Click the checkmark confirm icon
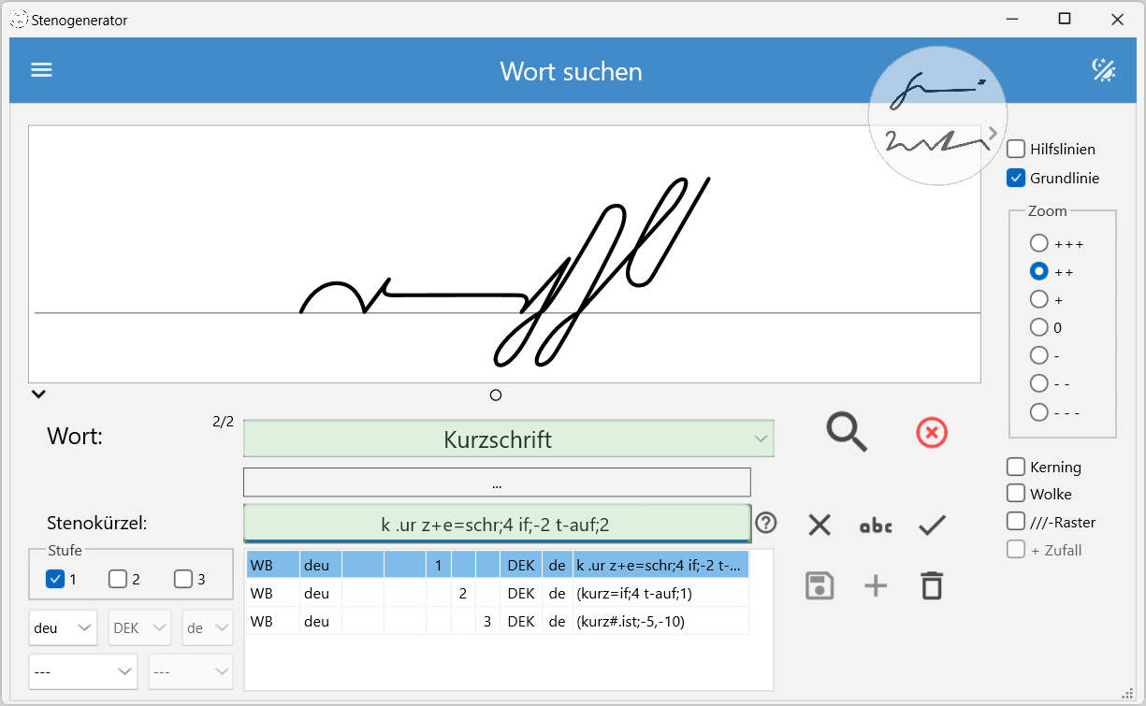Image resolution: width=1146 pixels, height=706 pixels. coord(932,526)
